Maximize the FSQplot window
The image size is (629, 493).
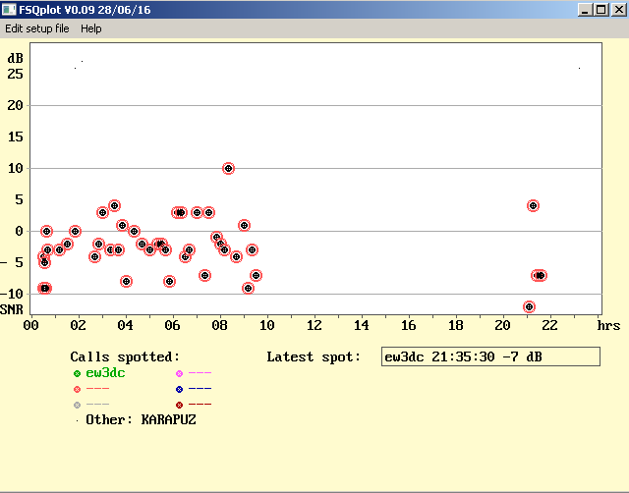click(x=601, y=10)
